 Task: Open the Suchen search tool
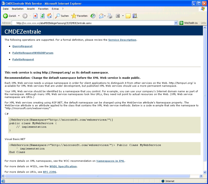[x=62, y=16]
